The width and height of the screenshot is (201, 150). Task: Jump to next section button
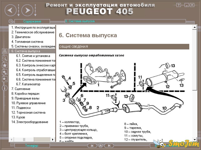109,146
